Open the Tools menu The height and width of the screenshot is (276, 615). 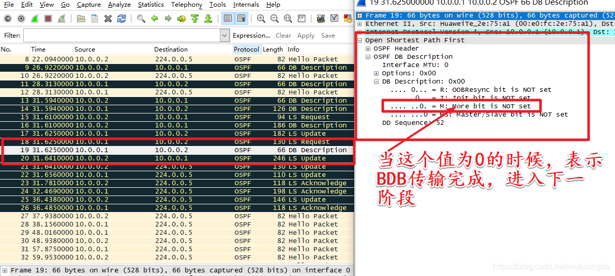click(x=218, y=5)
